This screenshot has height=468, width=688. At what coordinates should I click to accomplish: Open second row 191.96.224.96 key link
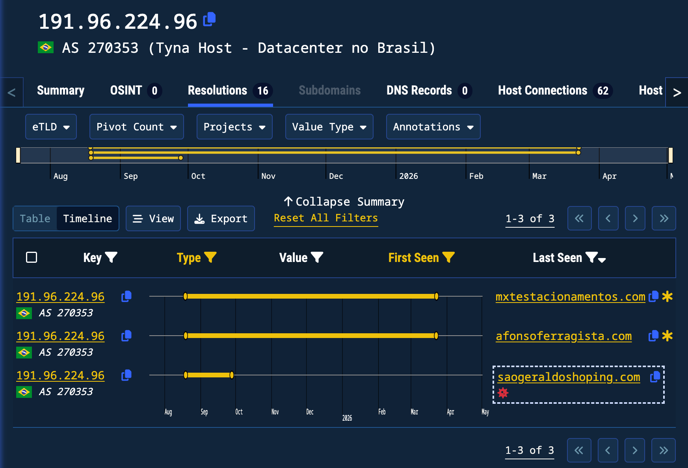click(60, 336)
